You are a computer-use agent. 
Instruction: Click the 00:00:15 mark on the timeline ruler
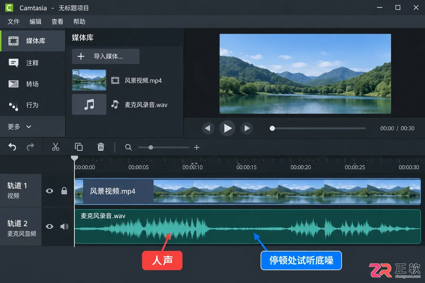click(246, 167)
